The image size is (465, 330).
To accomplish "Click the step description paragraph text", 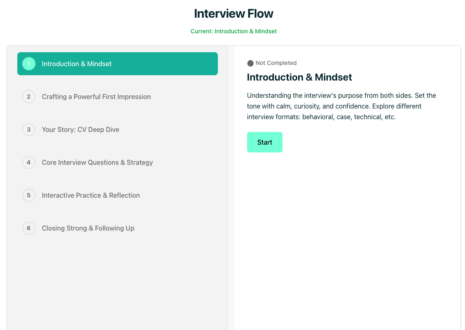I will click(341, 106).
